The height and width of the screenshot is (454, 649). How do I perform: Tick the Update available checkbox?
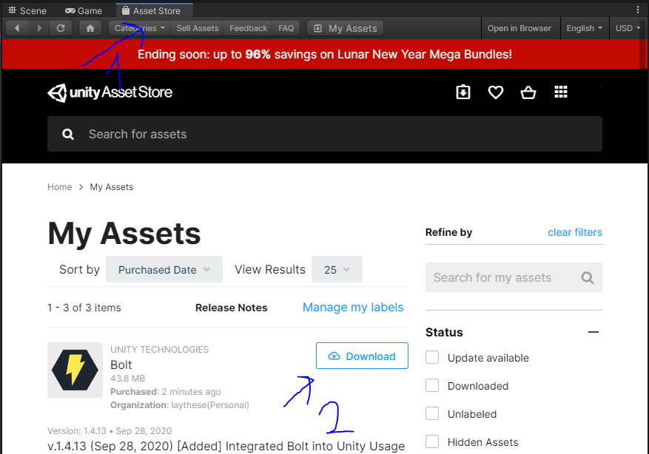pyautogui.click(x=432, y=357)
